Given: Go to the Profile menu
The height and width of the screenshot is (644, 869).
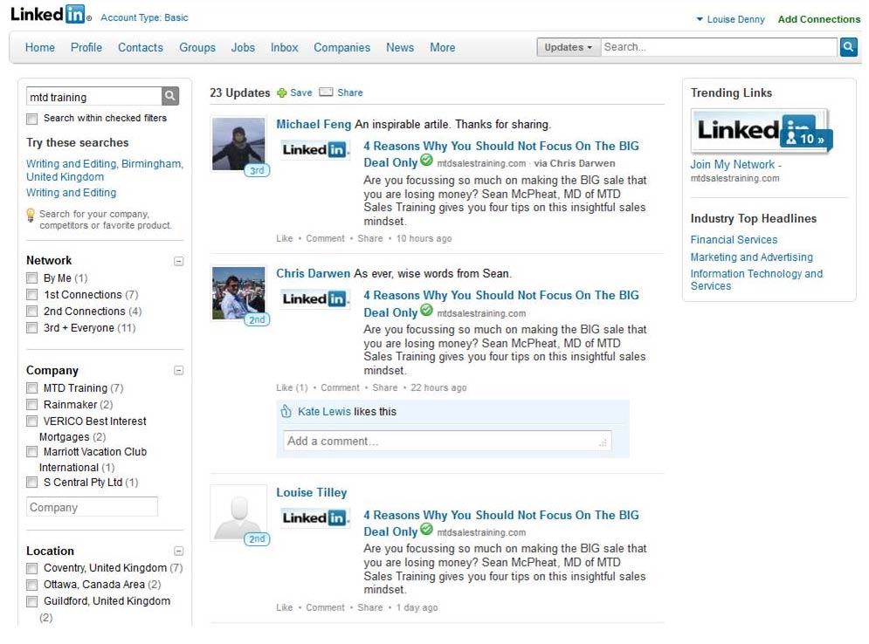Looking at the screenshot, I should [86, 48].
